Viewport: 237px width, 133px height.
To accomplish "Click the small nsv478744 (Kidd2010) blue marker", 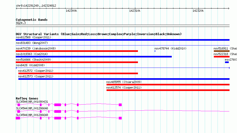I will click(x=155, y=51).
